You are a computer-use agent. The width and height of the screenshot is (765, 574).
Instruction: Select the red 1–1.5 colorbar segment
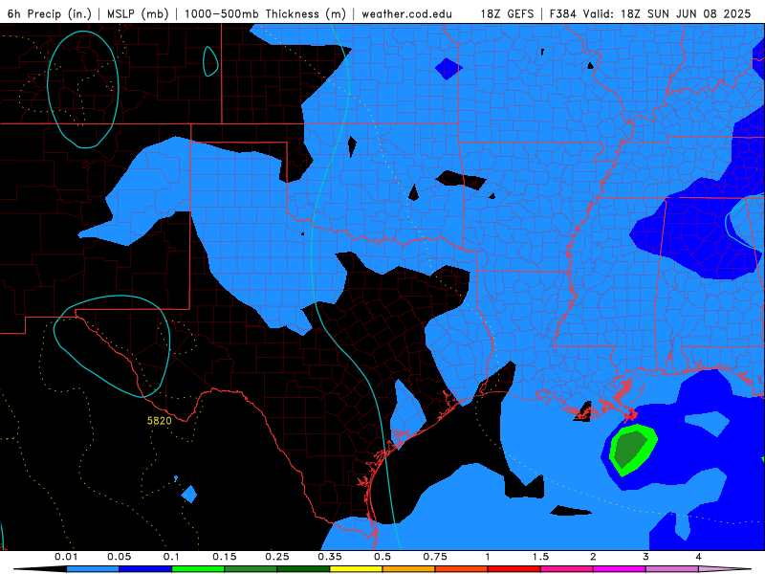514,569
